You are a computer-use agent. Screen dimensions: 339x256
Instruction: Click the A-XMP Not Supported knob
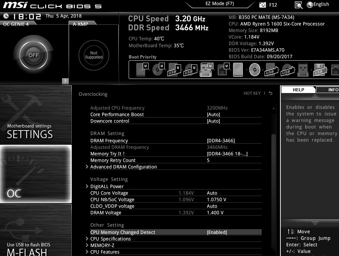tap(93, 55)
